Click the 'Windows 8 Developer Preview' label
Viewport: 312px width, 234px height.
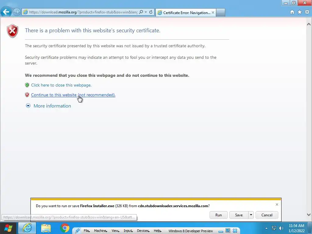191,231
